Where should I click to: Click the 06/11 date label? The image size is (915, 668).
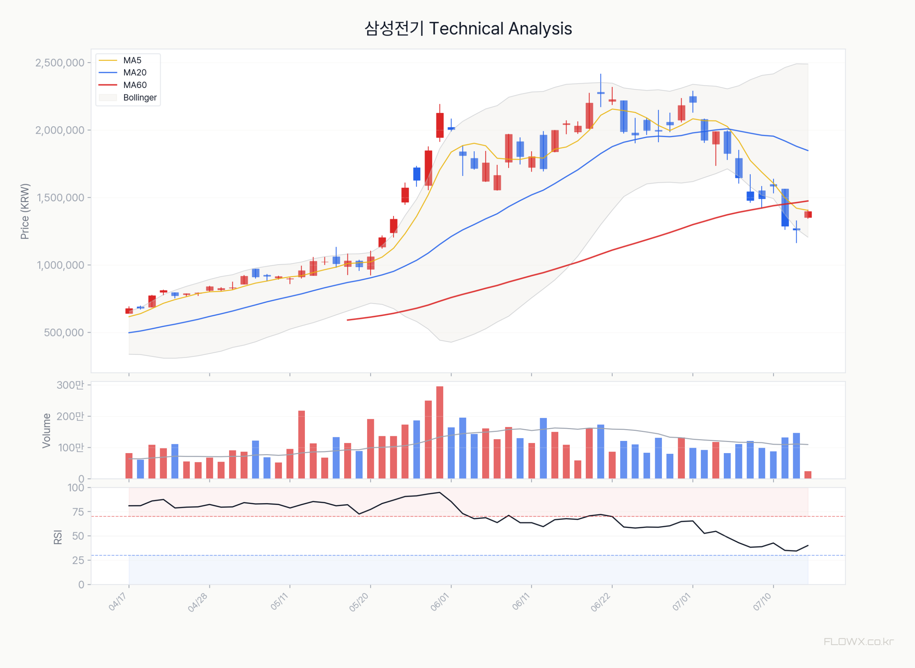pyautogui.click(x=521, y=601)
